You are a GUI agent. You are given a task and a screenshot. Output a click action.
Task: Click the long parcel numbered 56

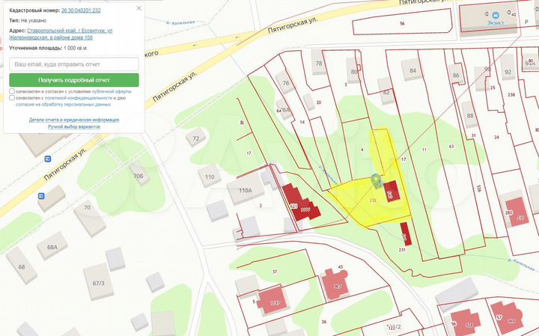(403, 23)
